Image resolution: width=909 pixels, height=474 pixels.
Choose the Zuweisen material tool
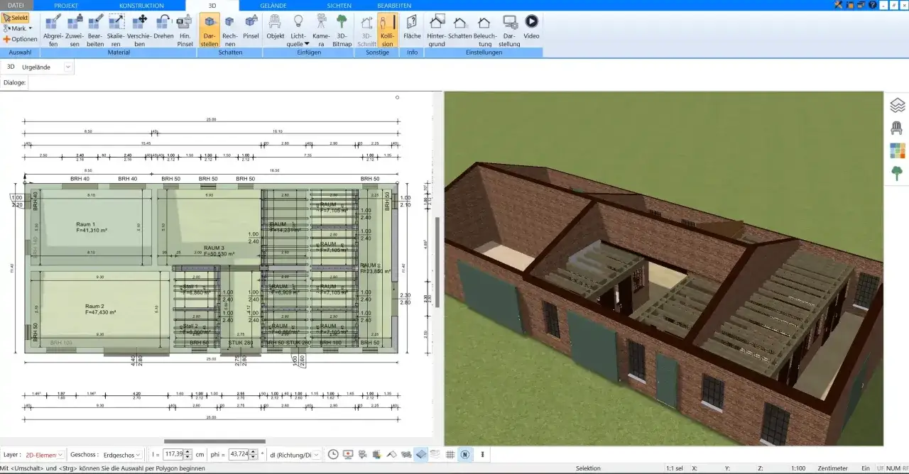(75, 30)
